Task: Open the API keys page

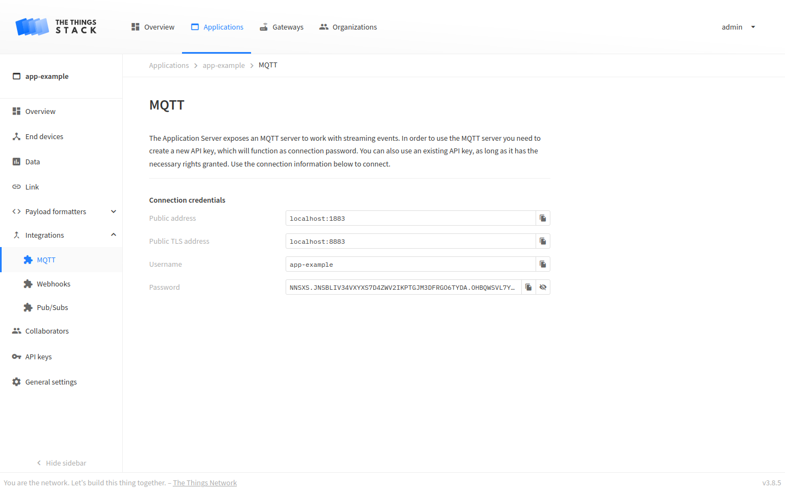Action: pyautogui.click(x=38, y=356)
